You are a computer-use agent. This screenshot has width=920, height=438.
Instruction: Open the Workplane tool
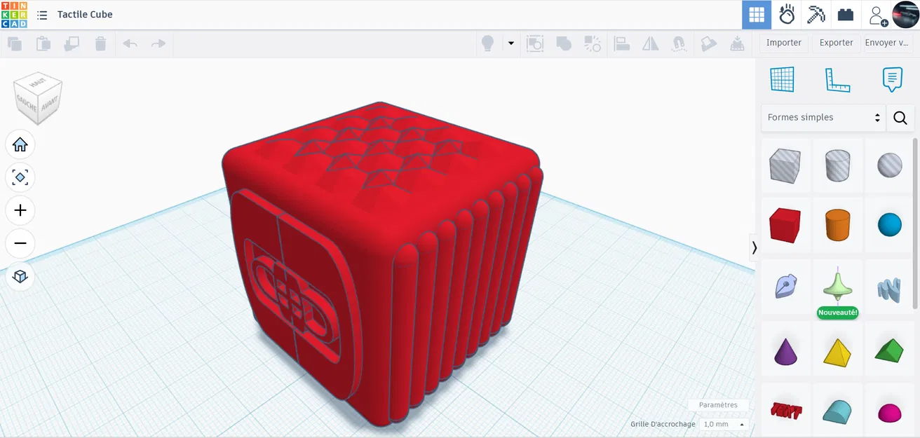(x=783, y=78)
